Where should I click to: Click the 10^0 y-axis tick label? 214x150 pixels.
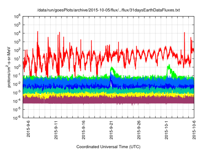click(x=17, y=67)
